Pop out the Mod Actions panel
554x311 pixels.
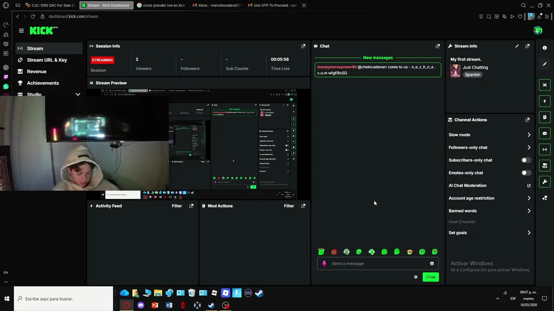(x=303, y=206)
